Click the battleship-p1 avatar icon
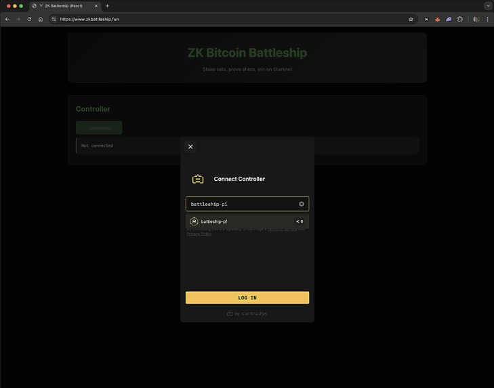The width and height of the screenshot is (494, 388). pyautogui.click(x=194, y=221)
